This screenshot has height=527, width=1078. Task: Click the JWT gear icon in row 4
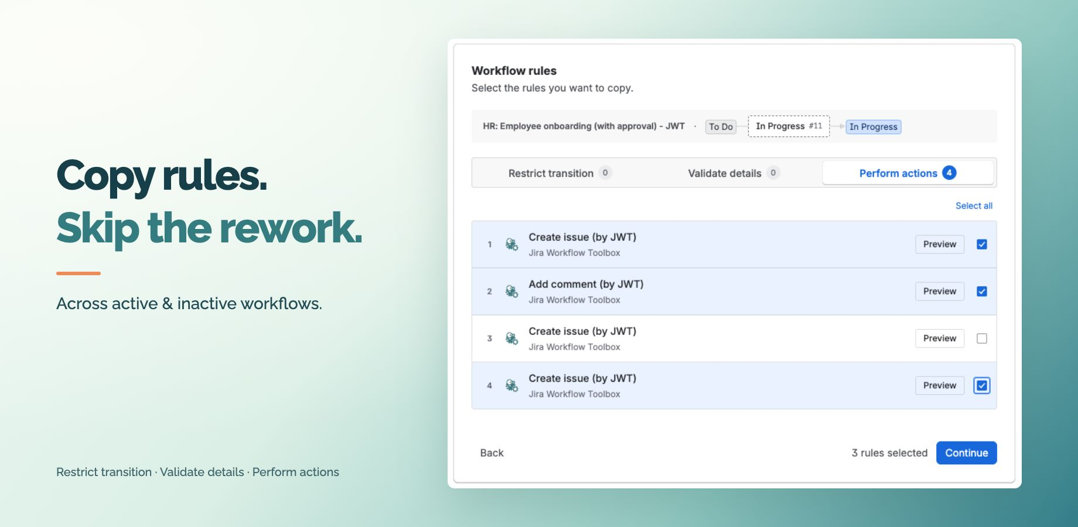pyautogui.click(x=511, y=385)
